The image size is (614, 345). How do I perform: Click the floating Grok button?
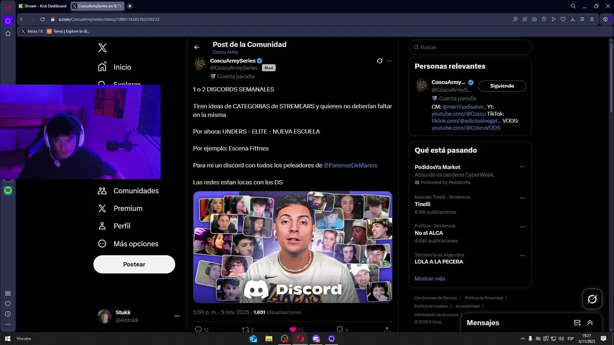pos(592,299)
